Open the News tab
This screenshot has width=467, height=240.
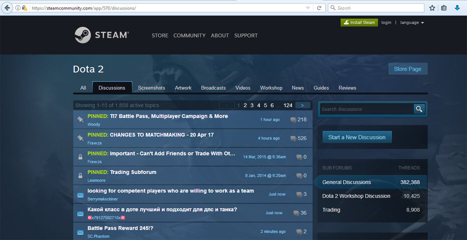tap(298, 88)
